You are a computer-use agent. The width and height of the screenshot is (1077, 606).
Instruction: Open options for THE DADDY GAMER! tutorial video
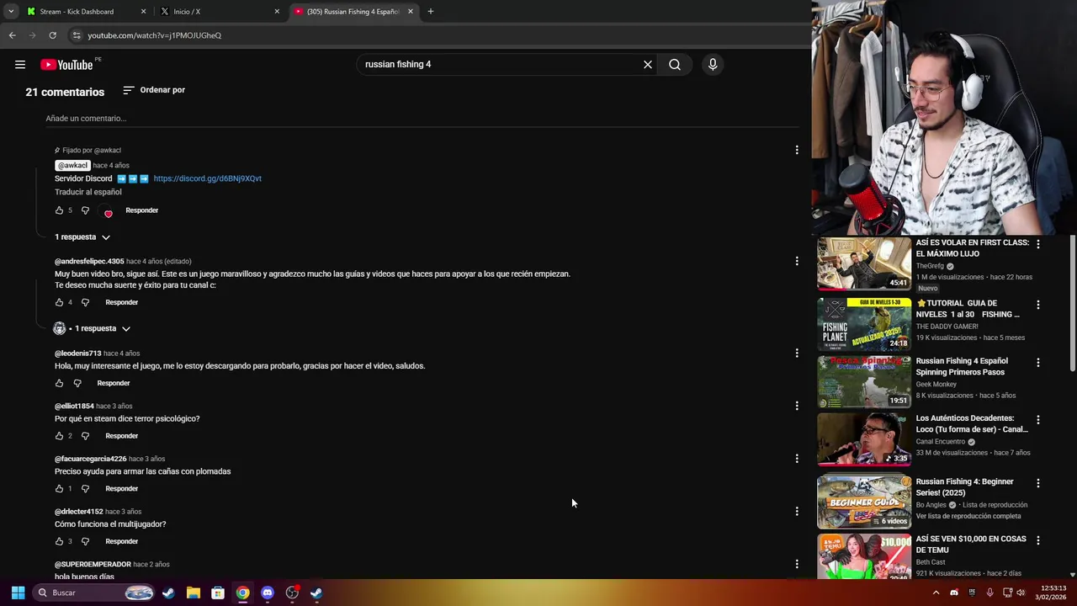coord(1037,305)
